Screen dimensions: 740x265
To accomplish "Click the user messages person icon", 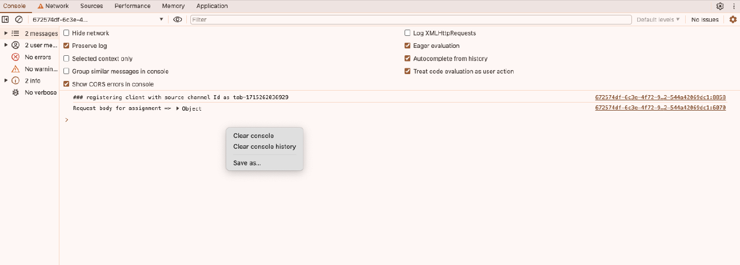I will coord(15,45).
